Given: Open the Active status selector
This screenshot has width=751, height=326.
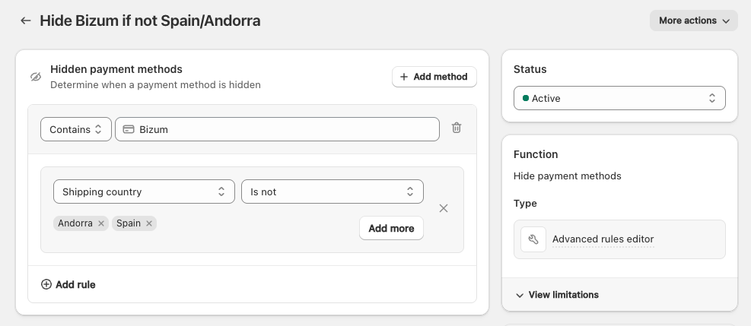Looking at the screenshot, I should (x=619, y=98).
